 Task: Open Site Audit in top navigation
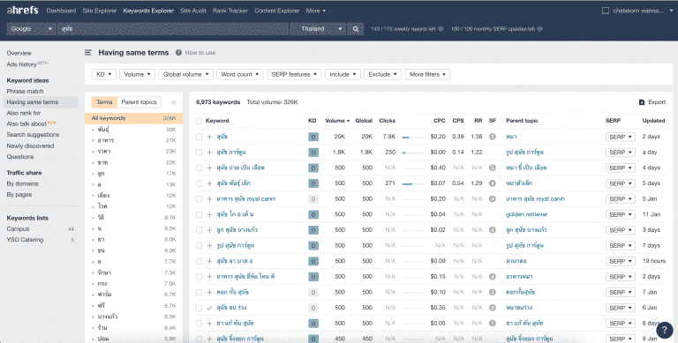192,11
